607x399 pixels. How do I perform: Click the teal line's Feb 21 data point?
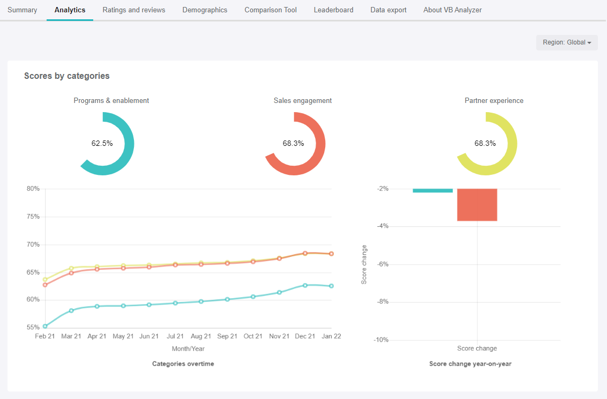(45, 326)
